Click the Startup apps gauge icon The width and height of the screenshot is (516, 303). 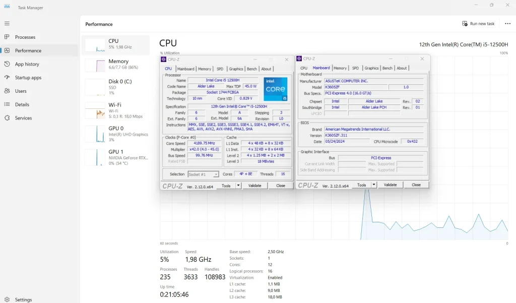click(x=7, y=78)
